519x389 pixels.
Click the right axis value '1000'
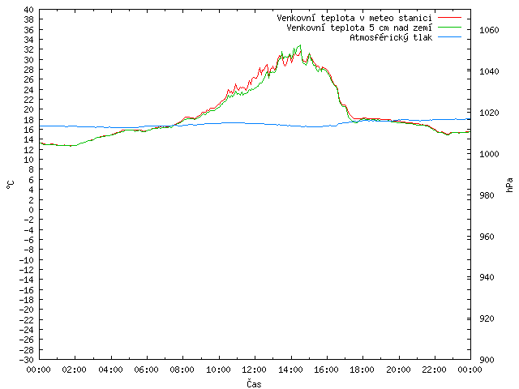point(489,154)
